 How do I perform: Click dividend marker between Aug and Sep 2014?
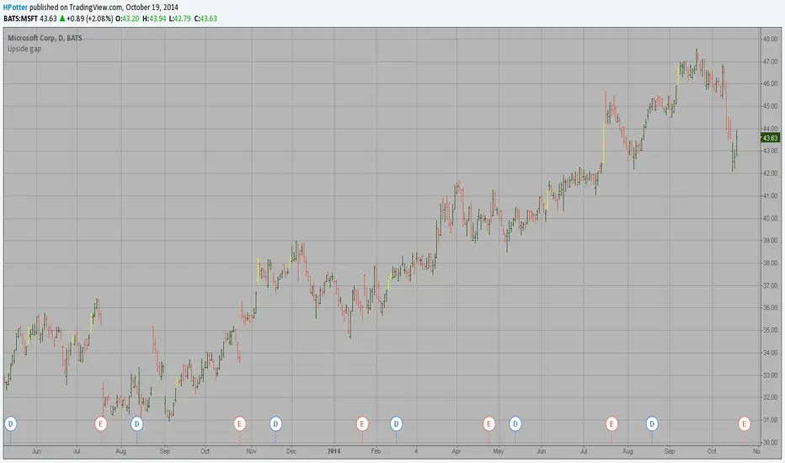point(651,423)
